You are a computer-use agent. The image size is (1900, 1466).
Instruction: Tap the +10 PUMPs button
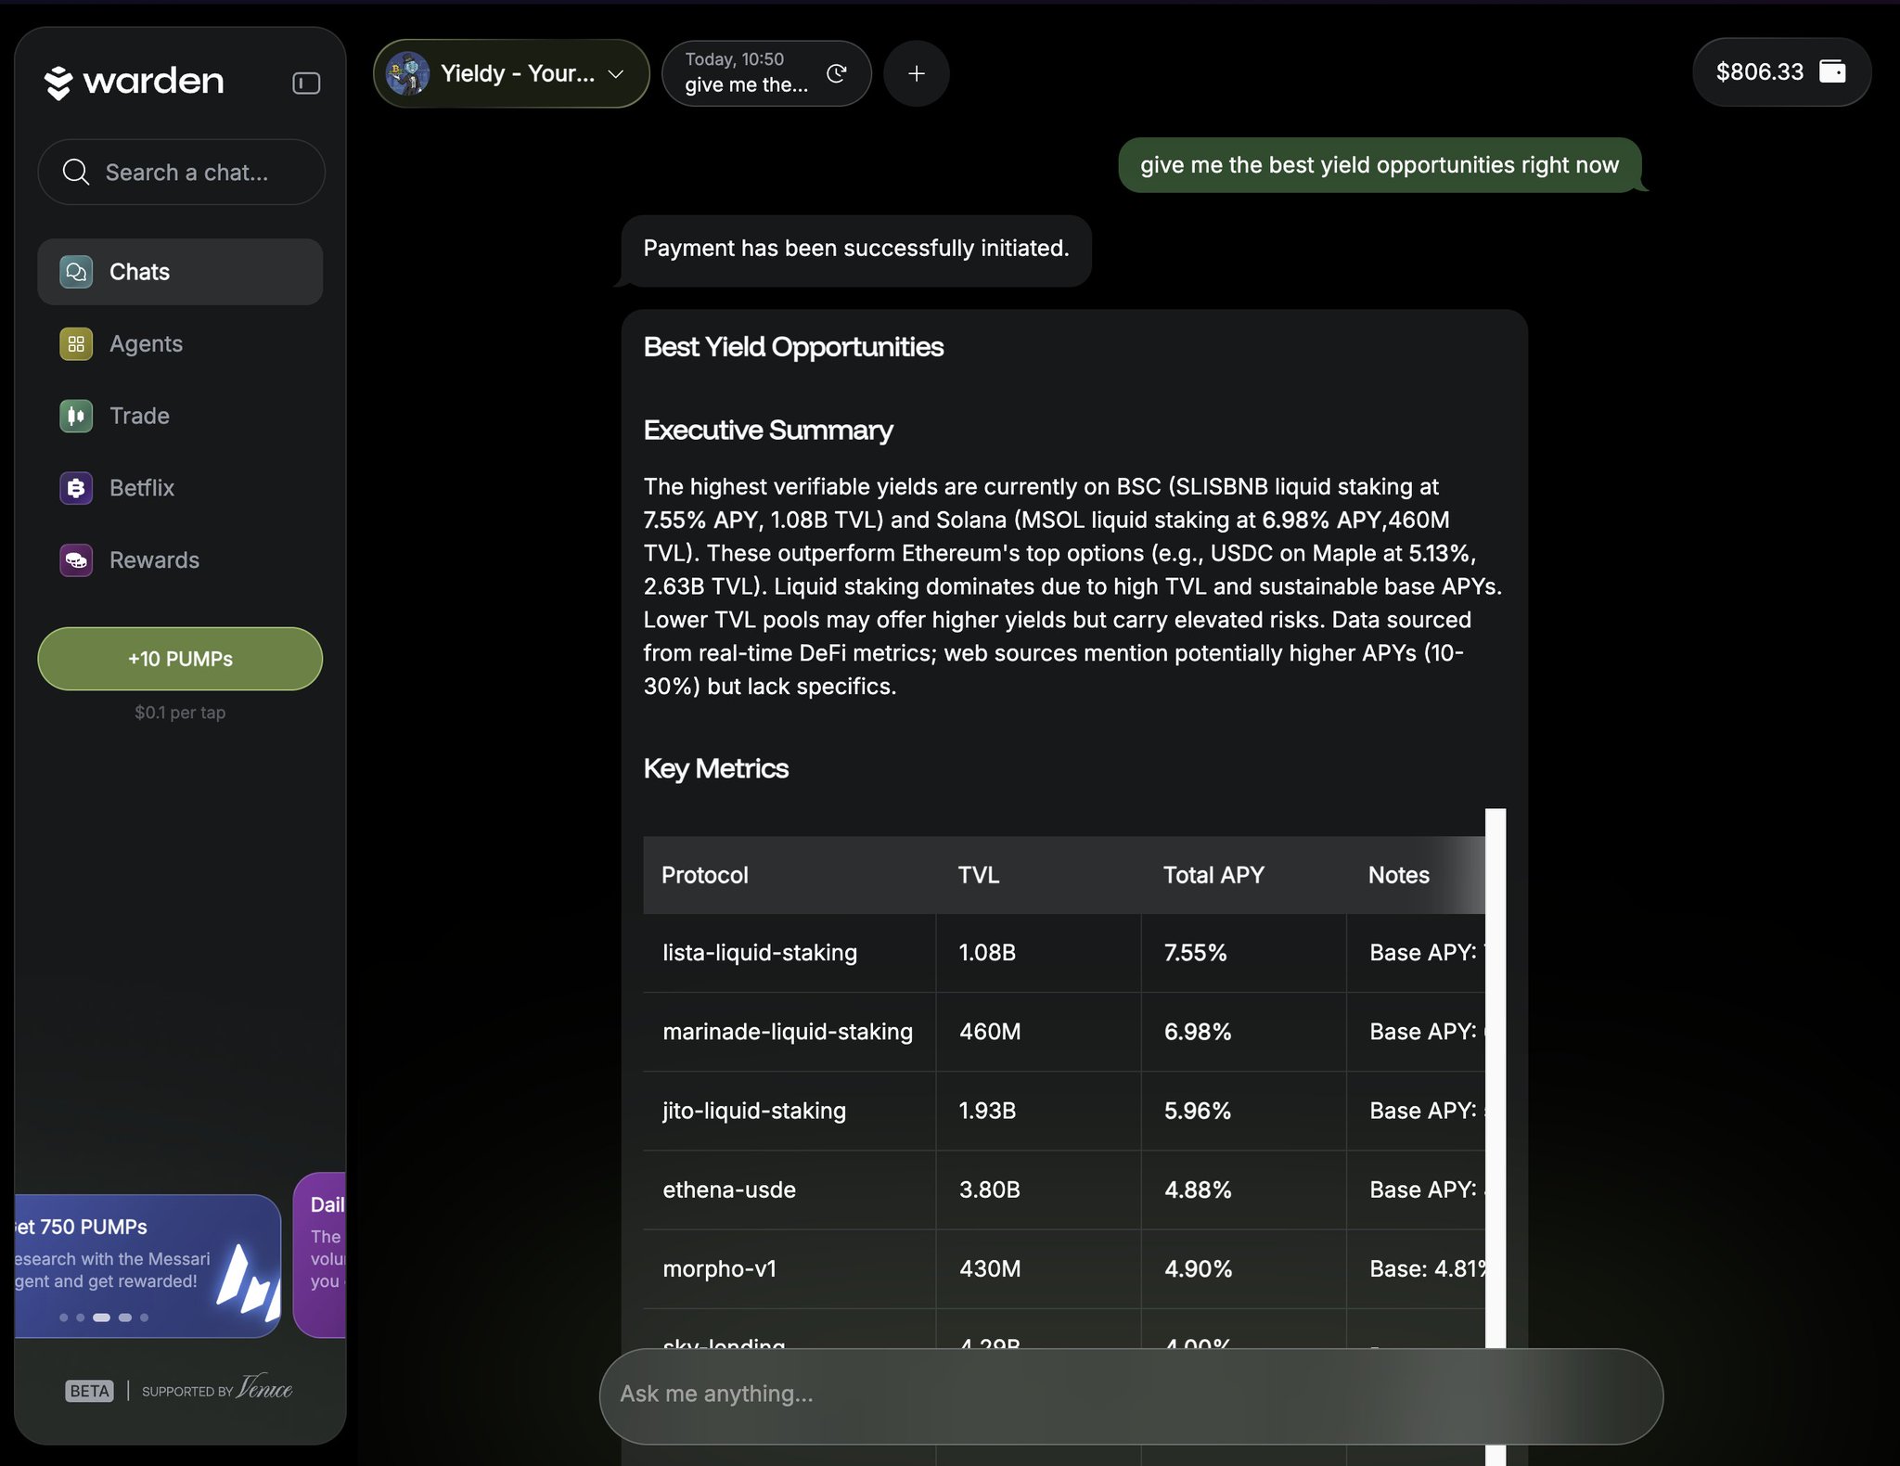click(180, 659)
